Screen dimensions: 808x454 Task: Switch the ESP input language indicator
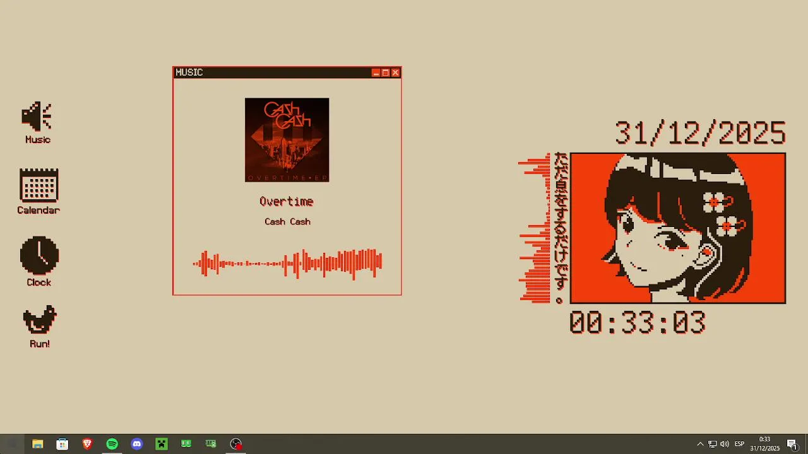click(740, 444)
